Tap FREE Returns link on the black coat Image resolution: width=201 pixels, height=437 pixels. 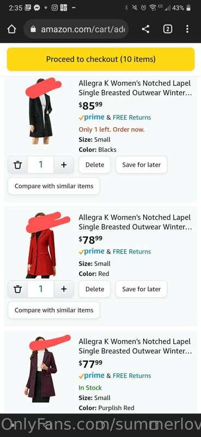132,117
